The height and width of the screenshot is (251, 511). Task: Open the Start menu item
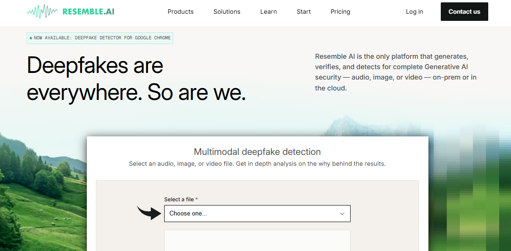pos(304,12)
